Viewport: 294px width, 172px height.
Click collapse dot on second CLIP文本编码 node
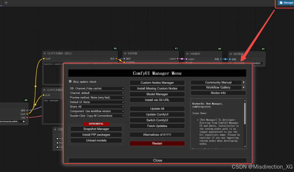pyautogui.click(x=44, y=90)
